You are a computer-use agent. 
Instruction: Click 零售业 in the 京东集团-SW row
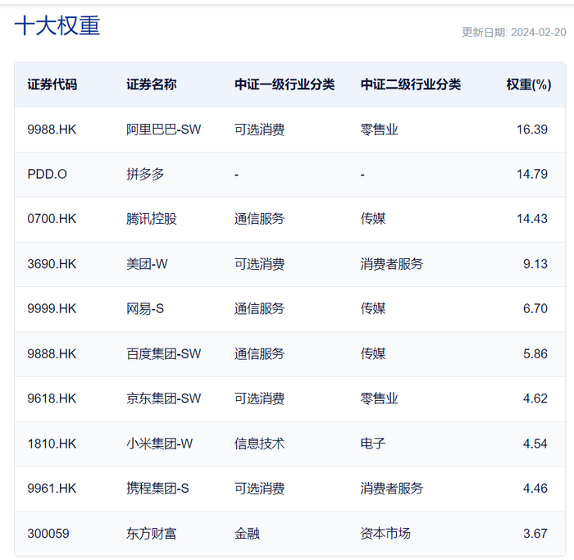click(379, 398)
